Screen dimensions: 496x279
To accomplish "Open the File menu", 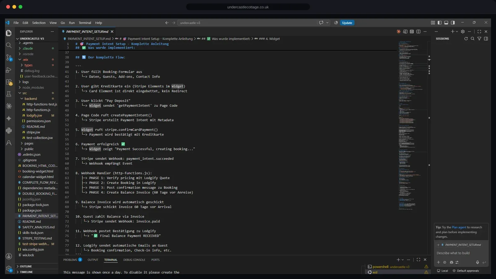I will coord(16,23).
